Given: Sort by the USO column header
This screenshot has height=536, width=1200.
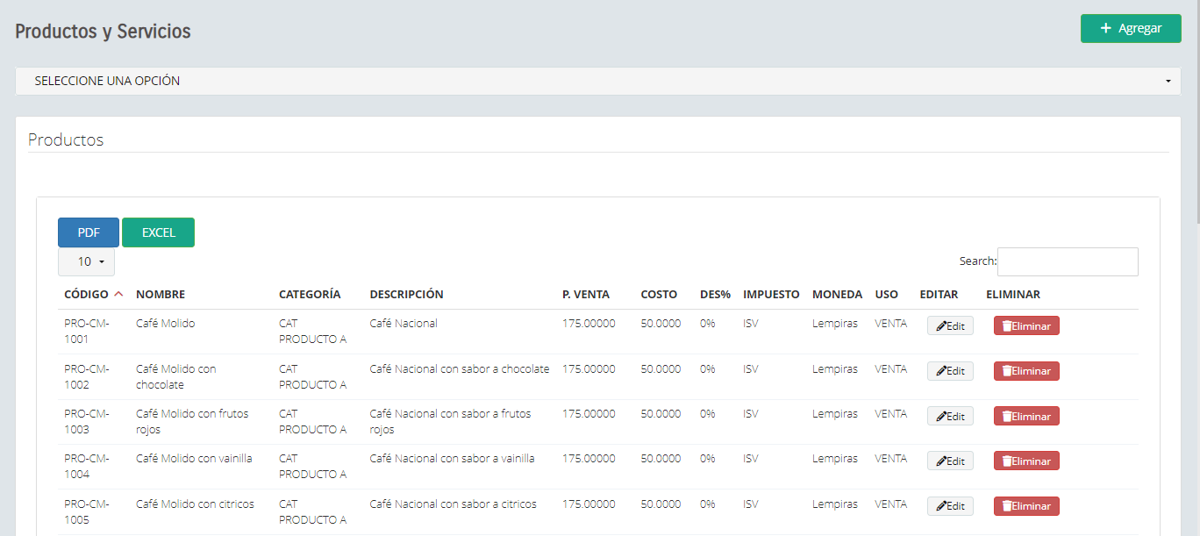Looking at the screenshot, I should 886,295.
